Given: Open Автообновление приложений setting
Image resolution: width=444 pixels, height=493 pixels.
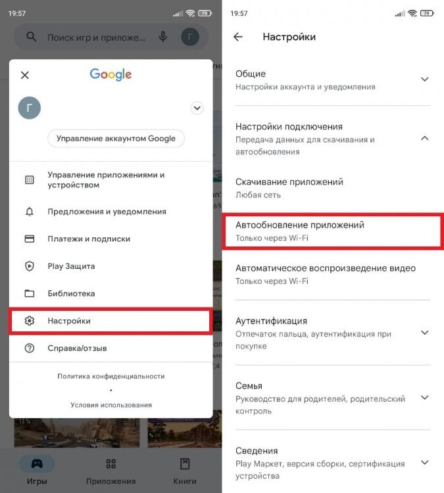Looking at the screenshot, I should (333, 231).
